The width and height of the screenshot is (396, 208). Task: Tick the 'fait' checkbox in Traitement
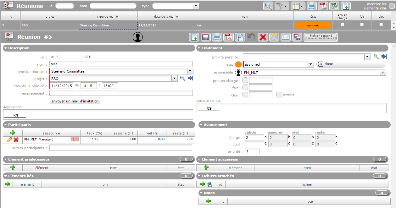[x=245, y=88]
